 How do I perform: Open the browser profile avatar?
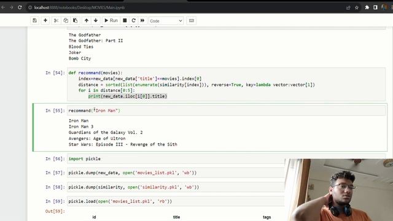coord(384,7)
